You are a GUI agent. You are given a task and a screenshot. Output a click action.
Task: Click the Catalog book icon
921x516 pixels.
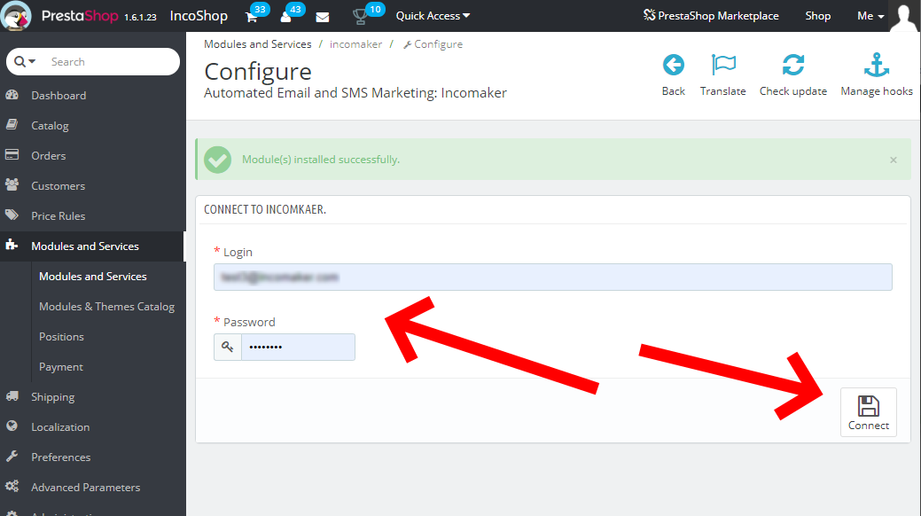[12, 125]
